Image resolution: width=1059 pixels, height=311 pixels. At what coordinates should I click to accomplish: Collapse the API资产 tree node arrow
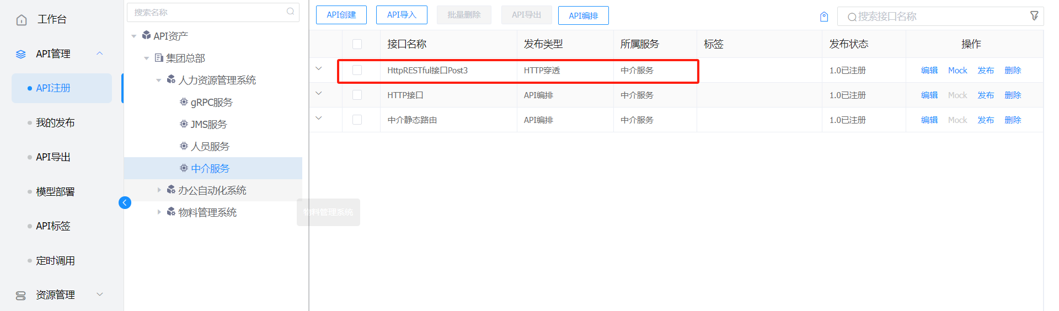tap(134, 36)
